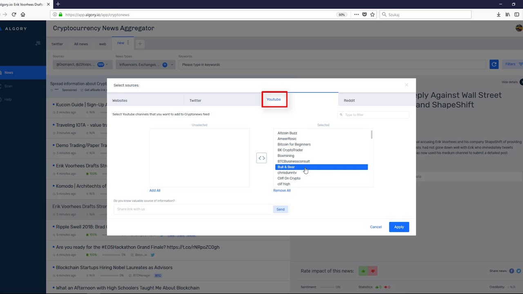This screenshot has width=523, height=294.
Task: Switch to the Websites sources tab
Action: 145,100
